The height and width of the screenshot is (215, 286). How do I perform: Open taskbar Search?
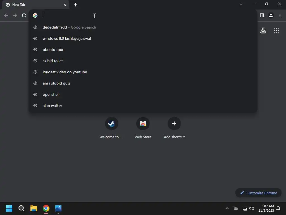[21, 208]
